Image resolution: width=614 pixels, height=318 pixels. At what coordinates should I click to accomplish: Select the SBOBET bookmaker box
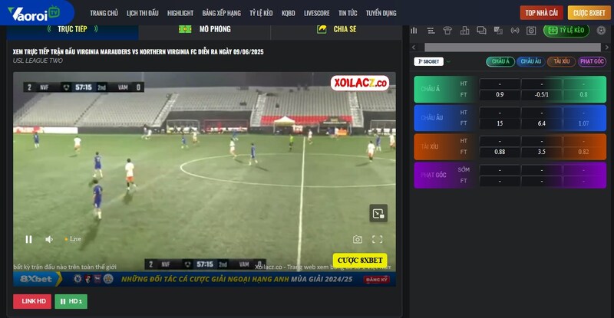tap(429, 61)
